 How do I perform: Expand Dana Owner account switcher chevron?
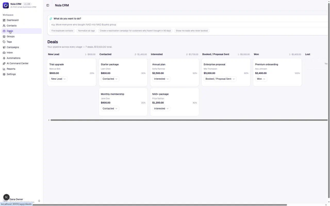[x=39, y=201]
